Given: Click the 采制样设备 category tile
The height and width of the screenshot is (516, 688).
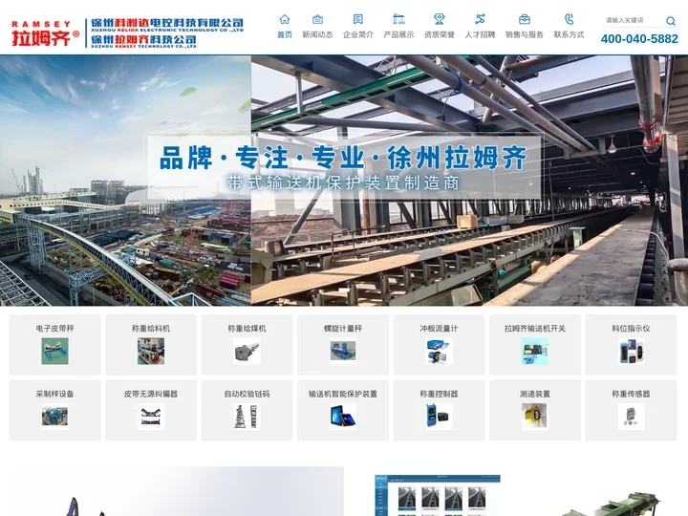Looking at the screenshot, I should pyautogui.click(x=54, y=409).
